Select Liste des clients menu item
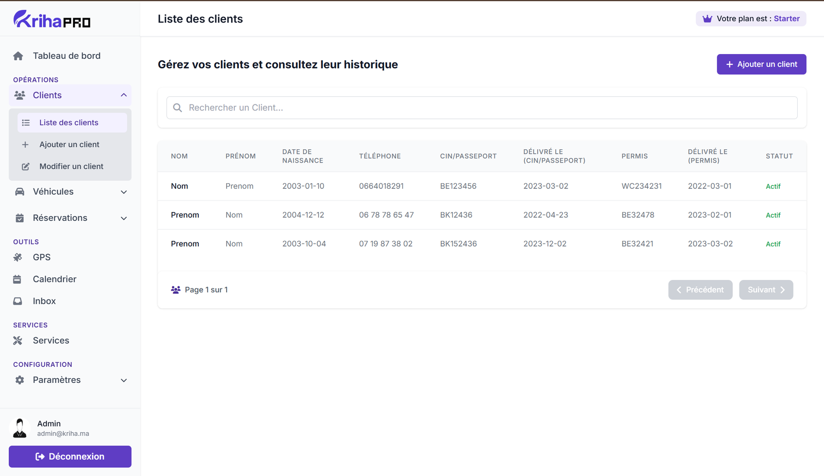Screen dimensions: 824x476 69,123
